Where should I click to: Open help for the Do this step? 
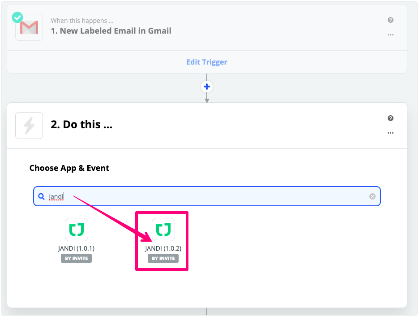390,118
